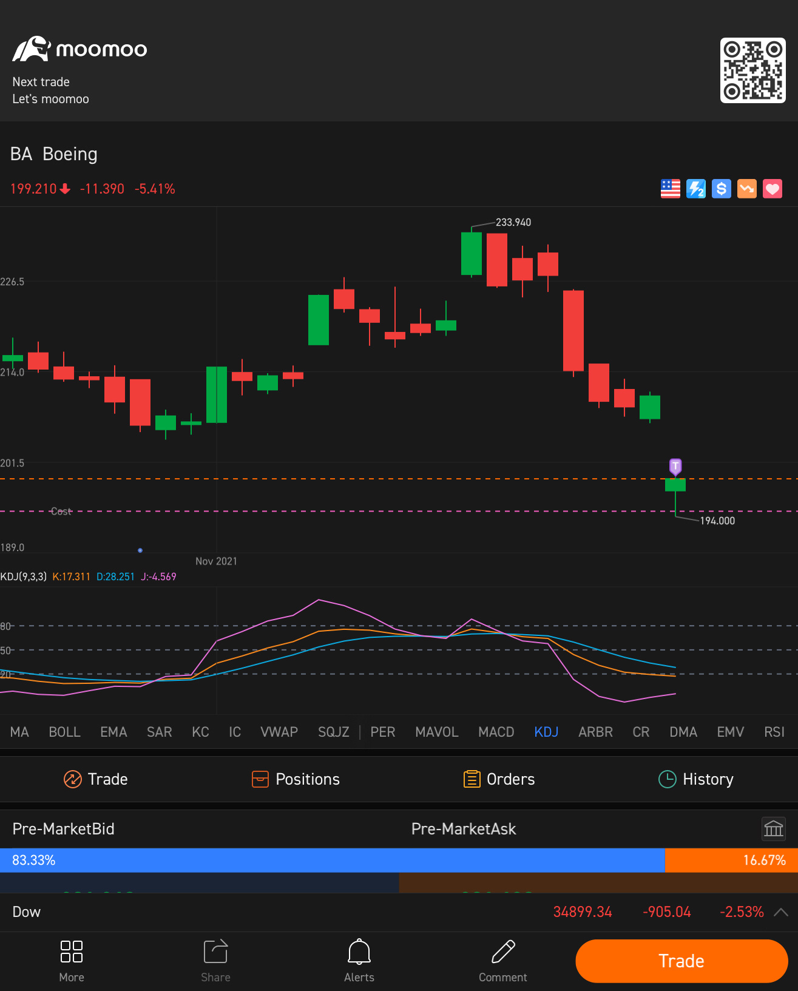Open the QR code image
The width and height of the screenshot is (798, 991).
coord(752,70)
